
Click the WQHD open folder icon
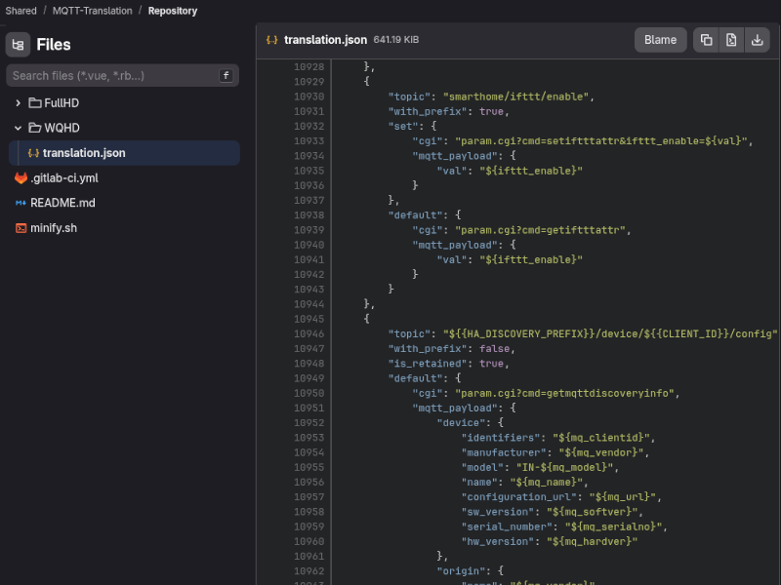[x=35, y=128]
